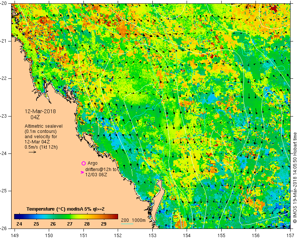
Task: Click the 0.5m/s velocity scale arrow
Action: 32,152
